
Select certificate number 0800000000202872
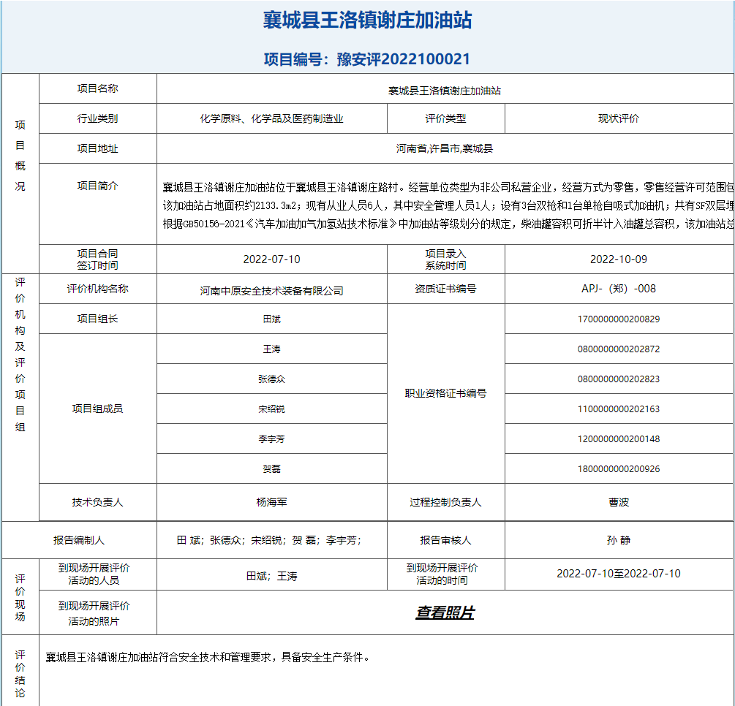click(x=619, y=349)
